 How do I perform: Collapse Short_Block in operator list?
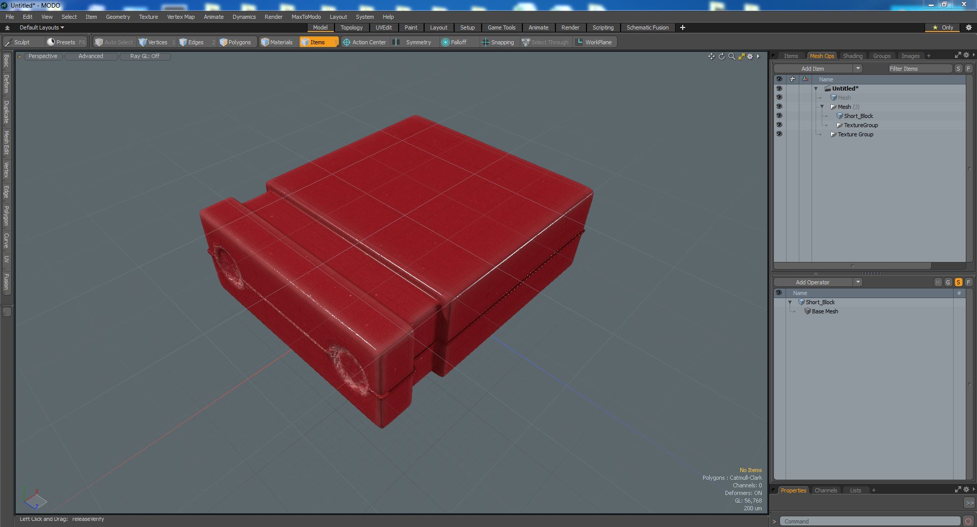(x=790, y=302)
